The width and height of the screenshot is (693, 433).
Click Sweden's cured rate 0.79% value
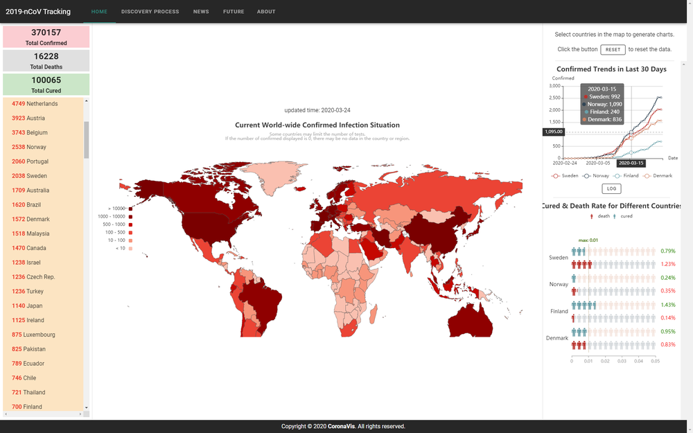pos(668,251)
